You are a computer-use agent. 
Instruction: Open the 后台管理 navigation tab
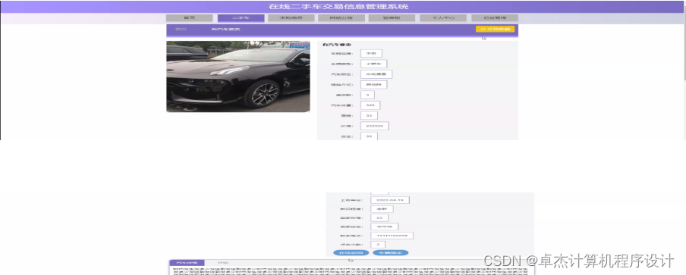click(x=495, y=18)
